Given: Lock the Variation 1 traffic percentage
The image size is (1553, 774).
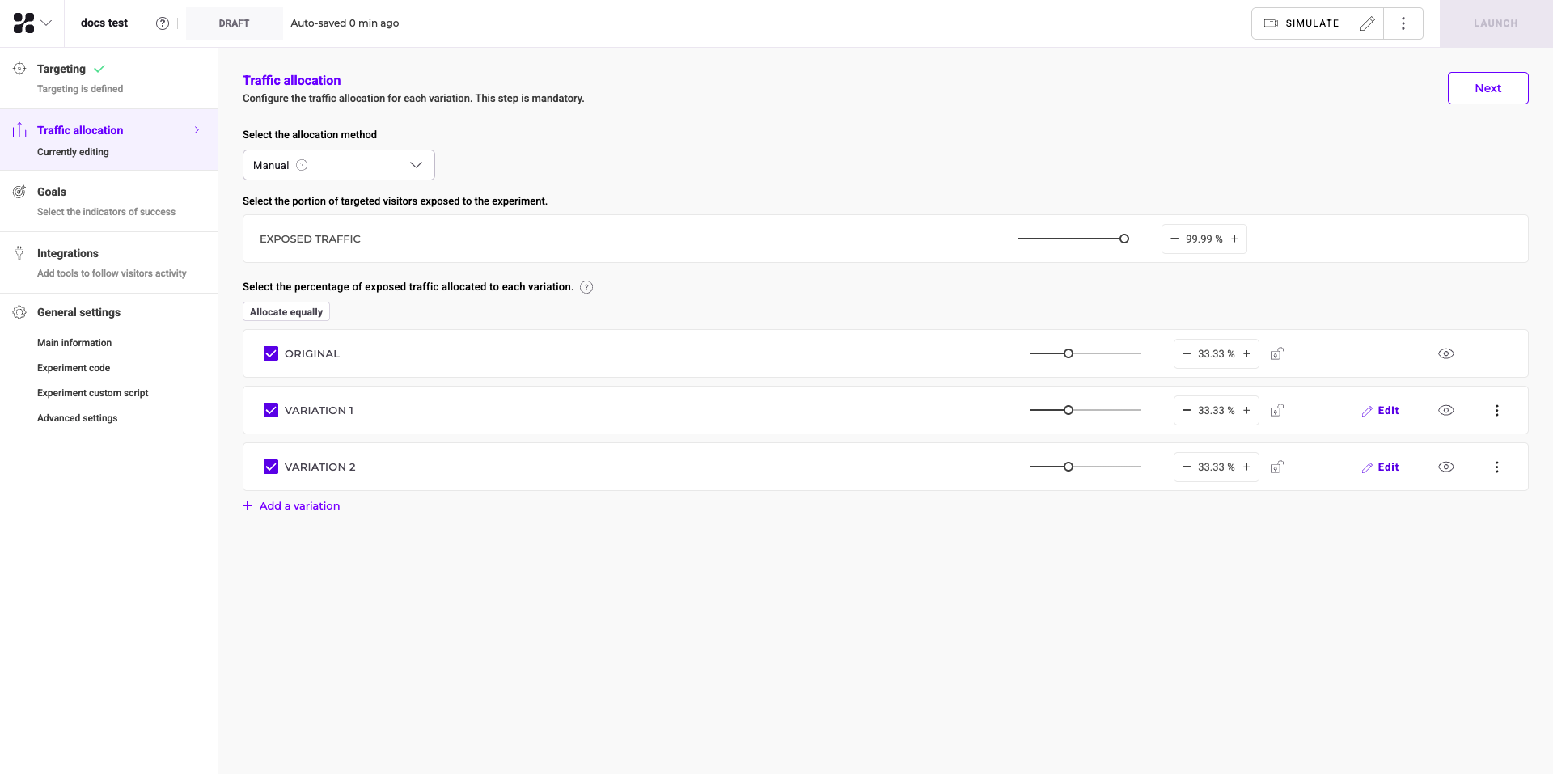Looking at the screenshot, I should (x=1276, y=410).
